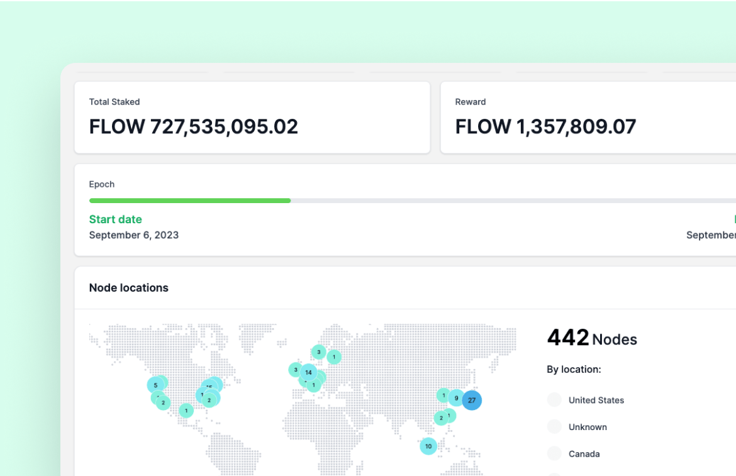
Task: Select the Total Staked card
Action: point(252,117)
